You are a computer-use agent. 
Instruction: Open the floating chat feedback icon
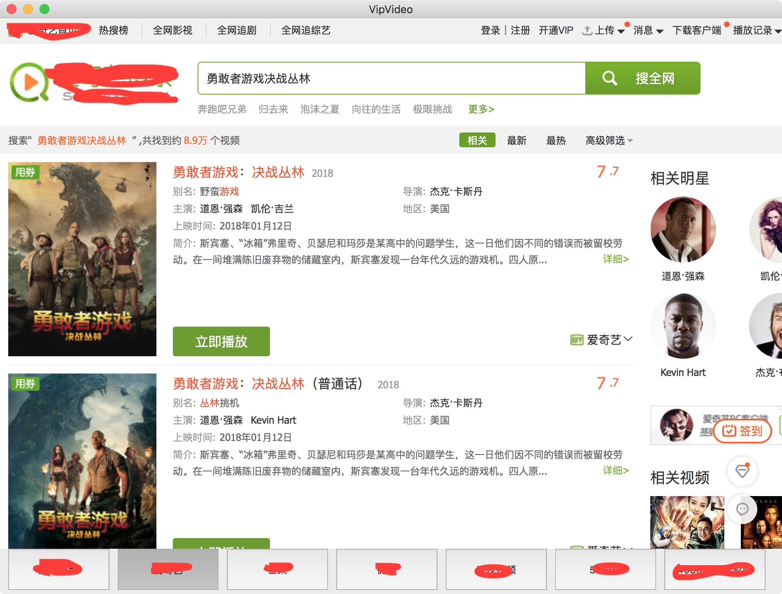(742, 509)
